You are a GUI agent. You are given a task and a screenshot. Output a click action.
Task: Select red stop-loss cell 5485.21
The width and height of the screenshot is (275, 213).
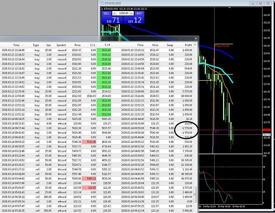tap(89, 179)
